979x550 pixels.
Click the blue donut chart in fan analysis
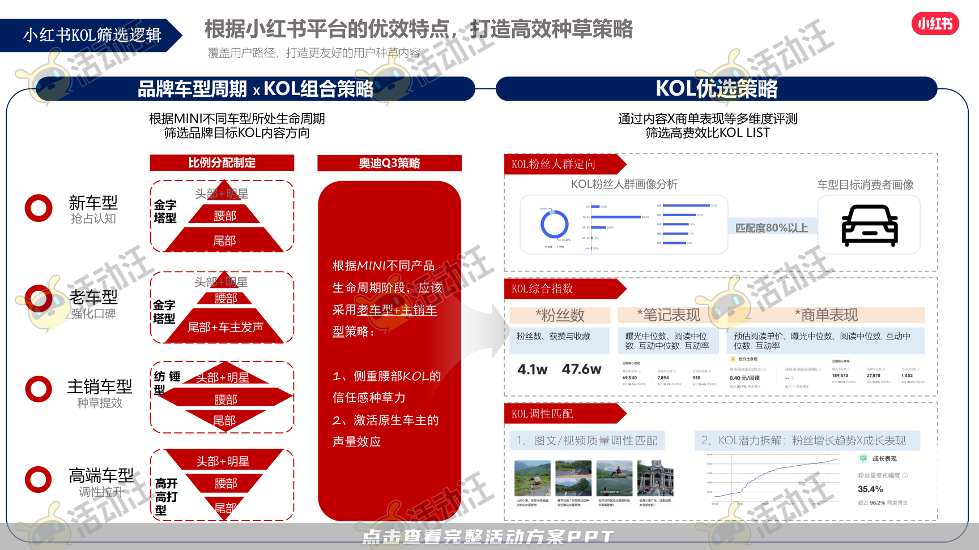pos(555,225)
